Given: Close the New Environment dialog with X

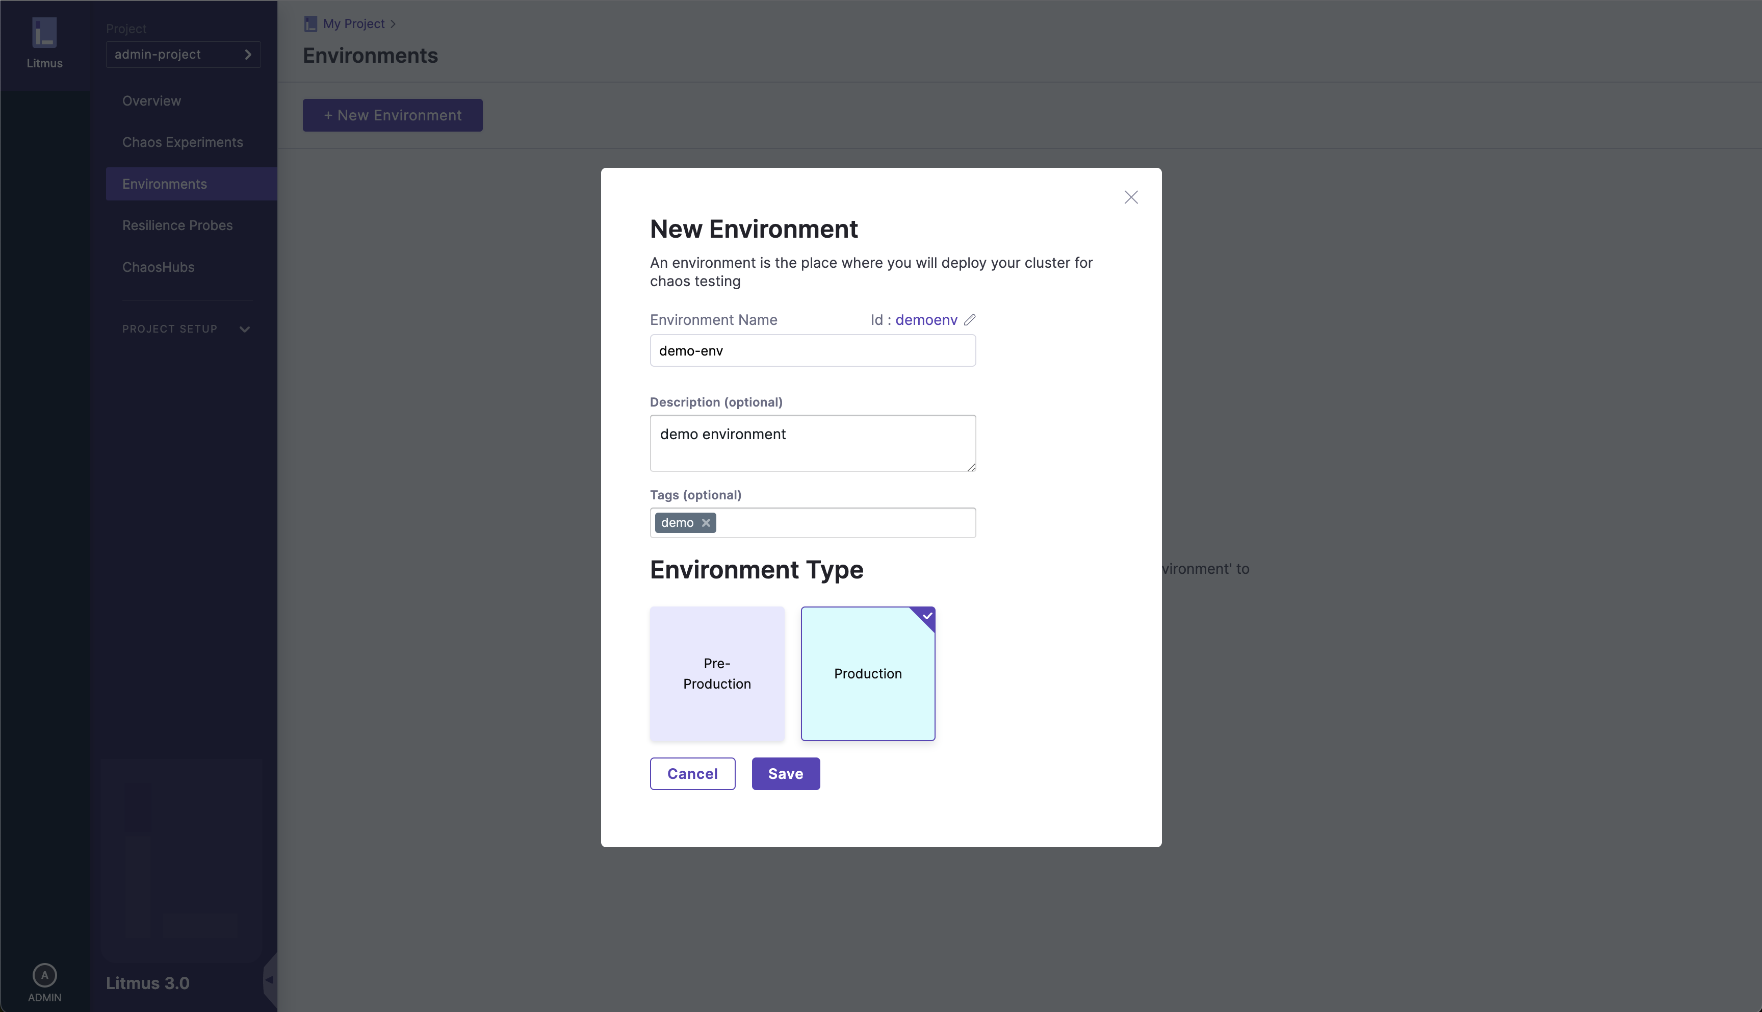Looking at the screenshot, I should (x=1131, y=197).
